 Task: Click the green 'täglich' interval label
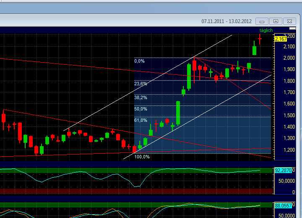coord(266,30)
